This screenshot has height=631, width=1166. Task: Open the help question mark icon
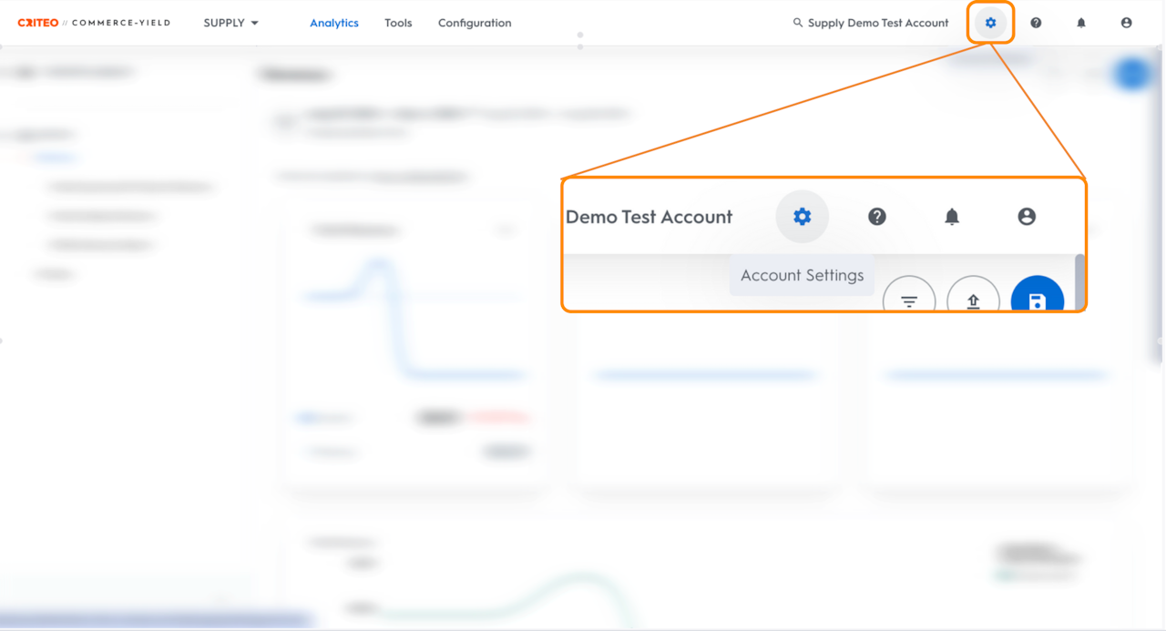(1036, 23)
